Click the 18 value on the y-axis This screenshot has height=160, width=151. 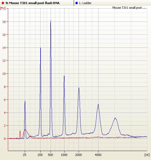coord(4,22)
